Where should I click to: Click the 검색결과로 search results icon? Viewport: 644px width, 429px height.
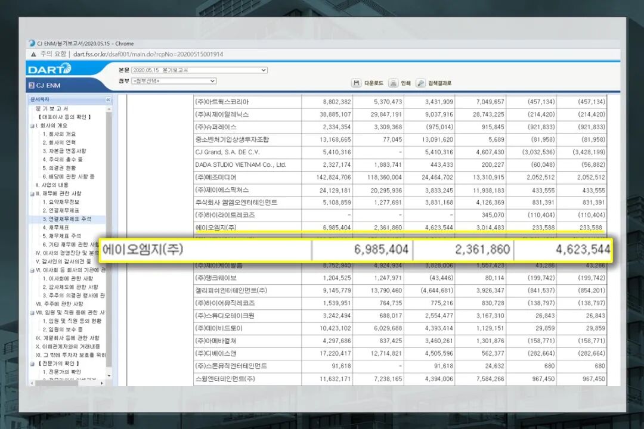420,83
